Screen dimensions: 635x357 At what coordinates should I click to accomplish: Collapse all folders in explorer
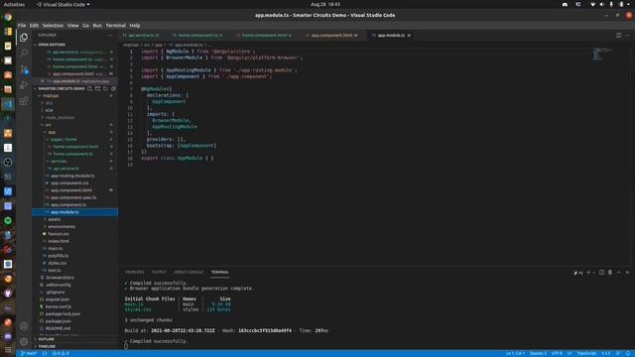pos(113,88)
